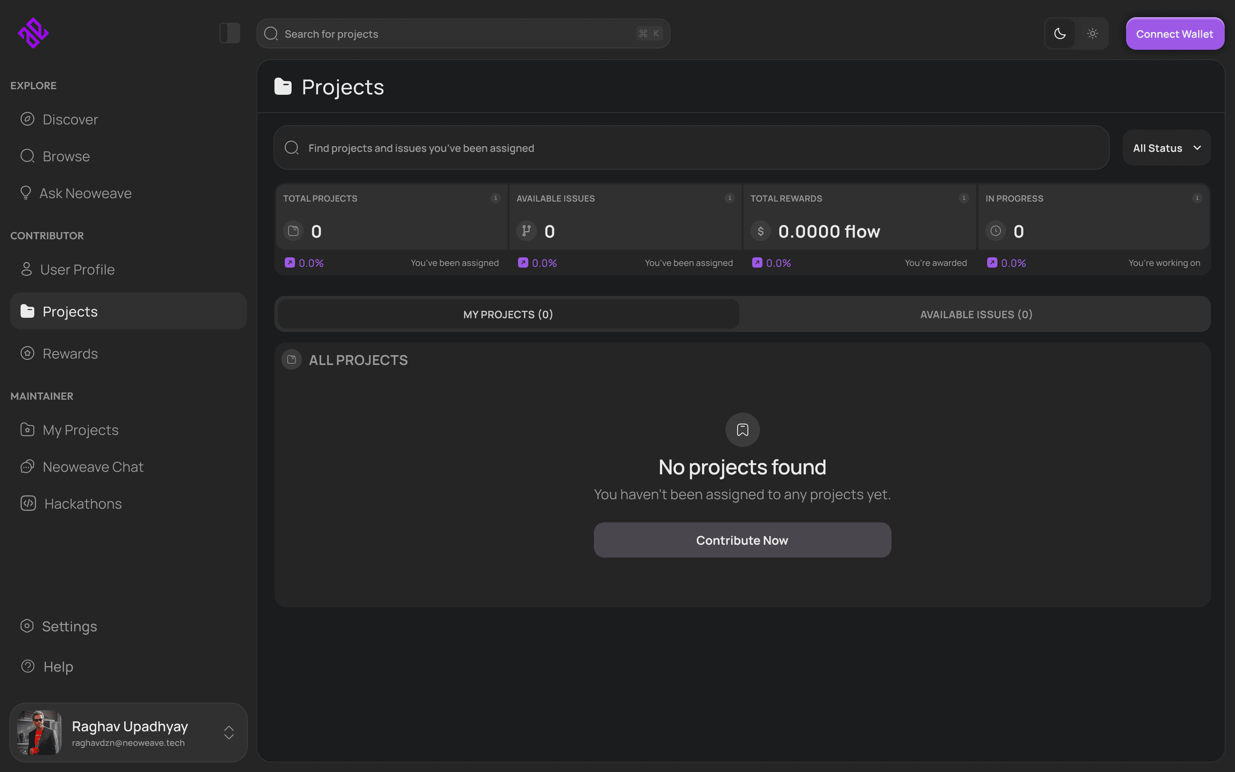1235x772 pixels.
Task: Focus the Search for projects field
Action: point(459,34)
